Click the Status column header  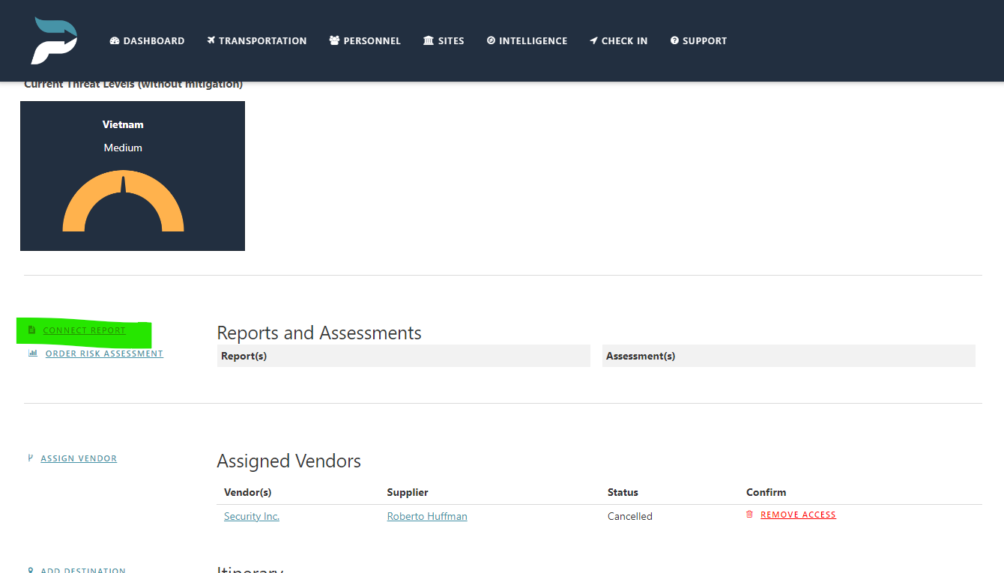pyautogui.click(x=623, y=492)
